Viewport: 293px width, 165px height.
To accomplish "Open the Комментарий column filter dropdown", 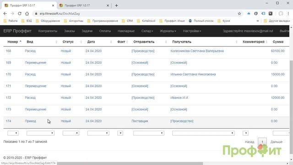I will pos(245,133).
